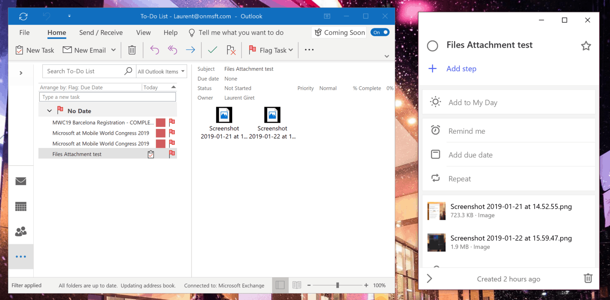The image size is (610, 300).
Task: Open the Quick Access Toolbar customize arrow
Action: (x=69, y=16)
